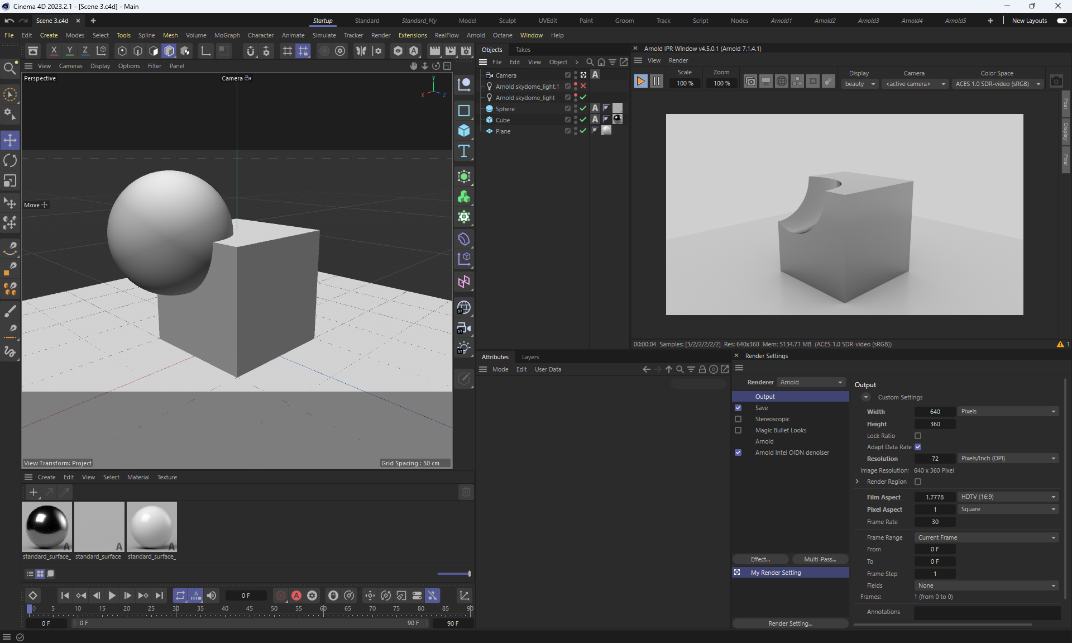This screenshot has width=1072, height=643.
Task: Select the Rotate tool in left toolbar
Action: (10, 161)
